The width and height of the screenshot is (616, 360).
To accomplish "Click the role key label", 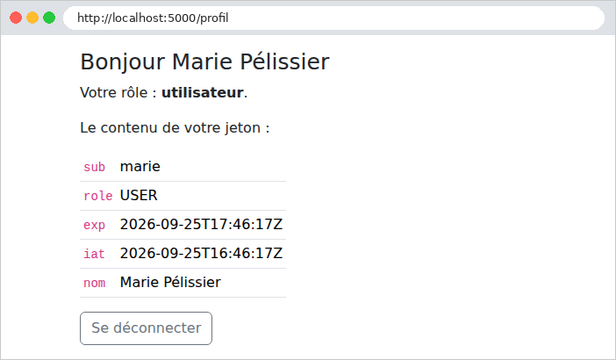I will coord(97,196).
